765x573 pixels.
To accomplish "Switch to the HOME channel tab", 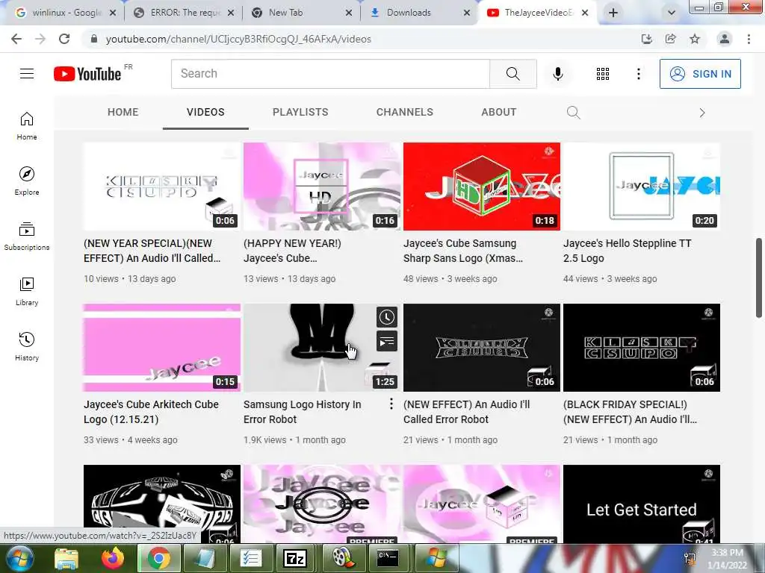I will [x=123, y=112].
